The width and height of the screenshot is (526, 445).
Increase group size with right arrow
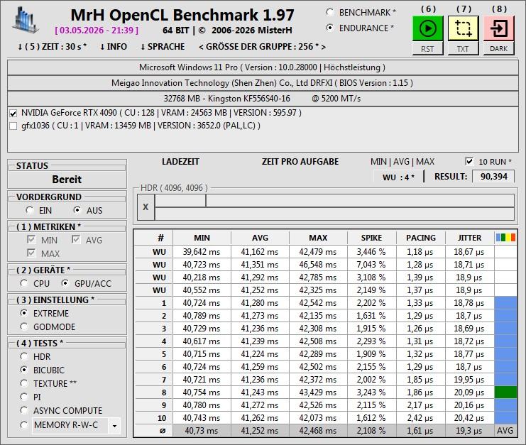[x=324, y=47]
